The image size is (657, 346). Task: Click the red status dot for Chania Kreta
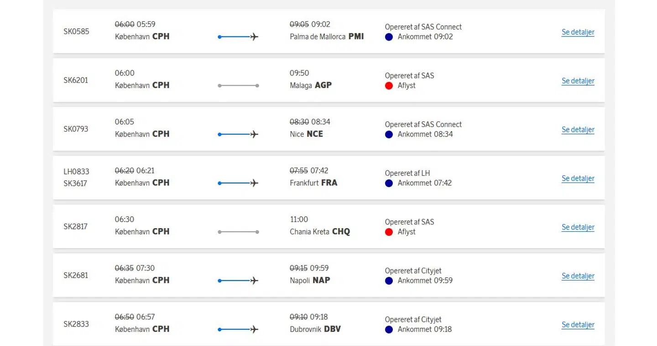coord(389,232)
